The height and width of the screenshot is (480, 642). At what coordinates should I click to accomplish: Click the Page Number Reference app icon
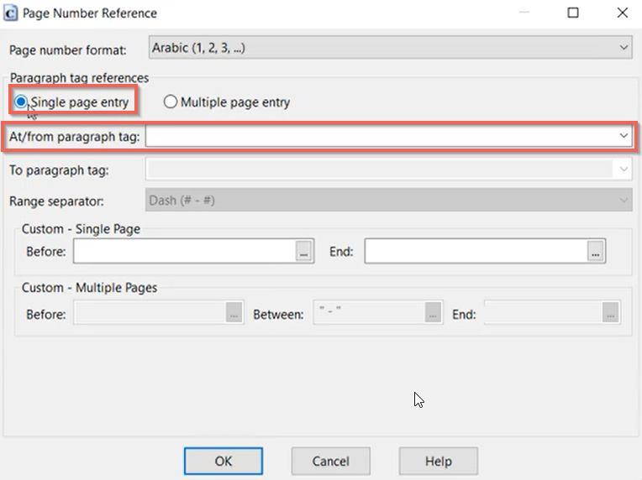point(10,13)
